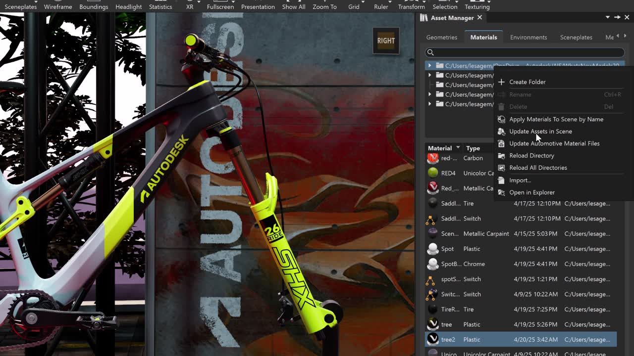This screenshot has height=356, width=634.
Task: Choose Reload All Directories
Action: (x=538, y=168)
